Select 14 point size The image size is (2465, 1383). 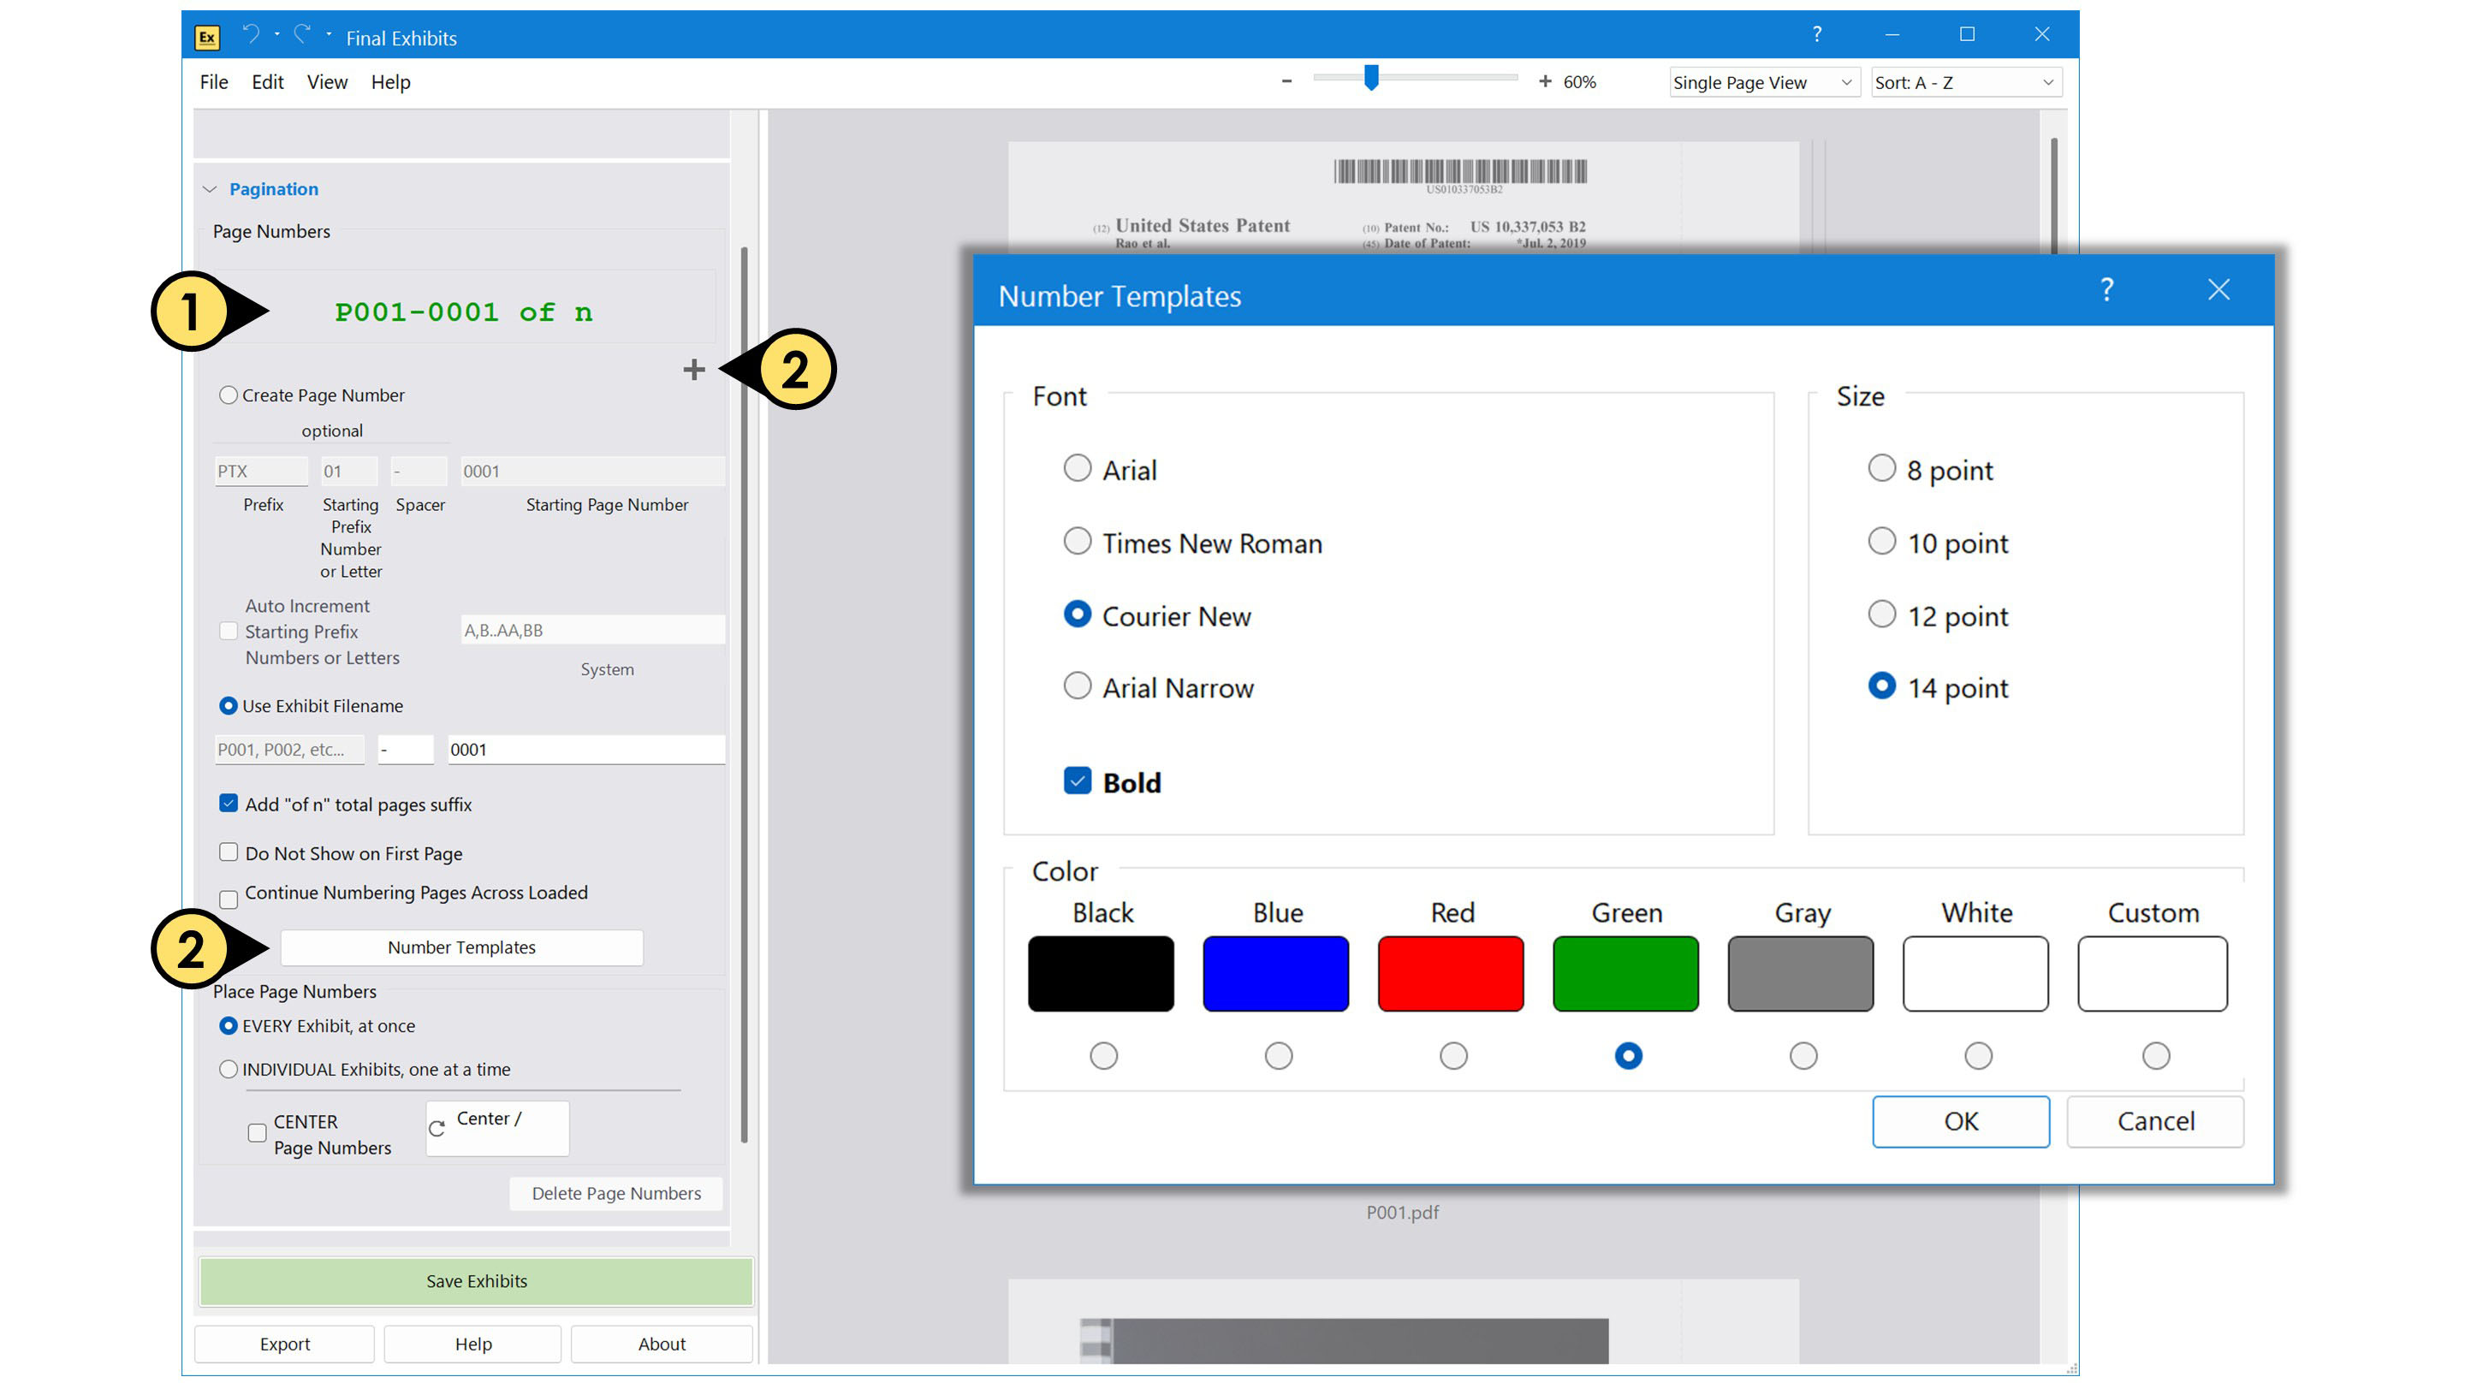pos(1881,686)
